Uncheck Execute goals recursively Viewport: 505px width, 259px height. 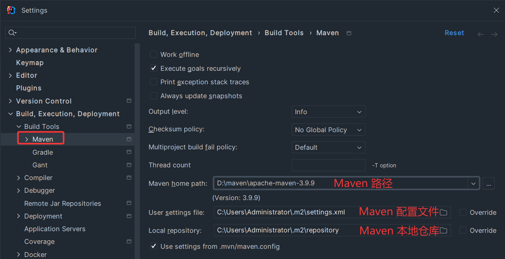click(153, 68)
